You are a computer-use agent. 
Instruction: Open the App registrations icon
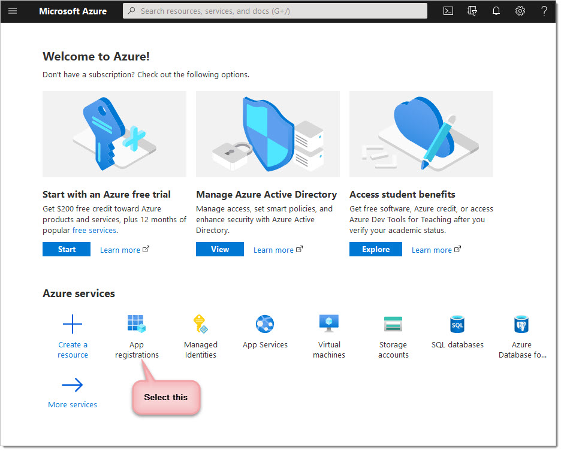(x=137, y=324)
